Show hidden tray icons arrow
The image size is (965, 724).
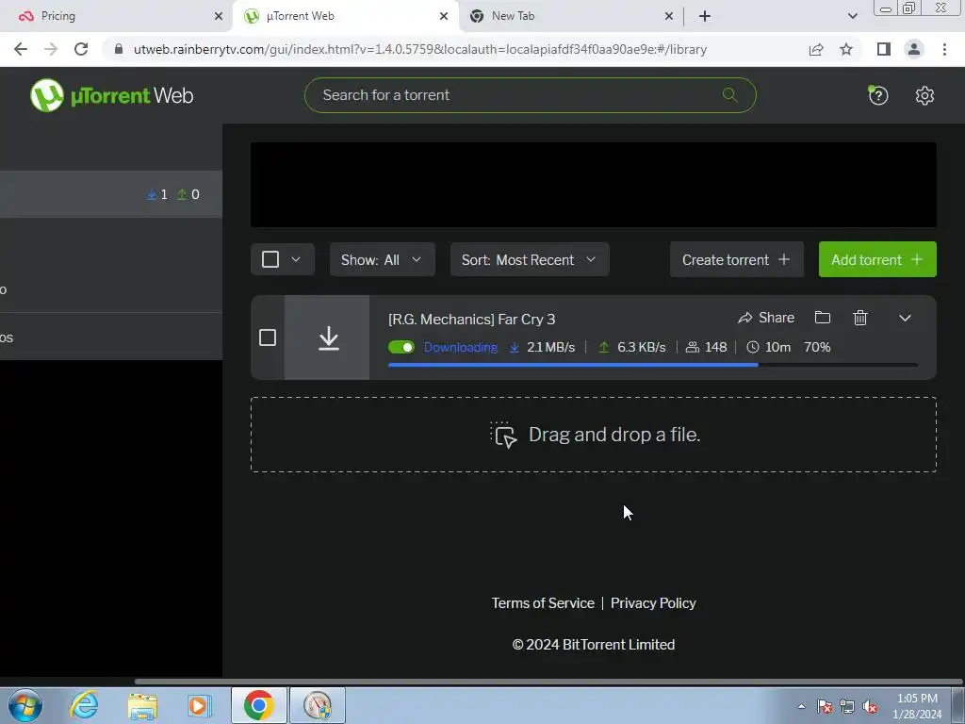click(801, 707)
